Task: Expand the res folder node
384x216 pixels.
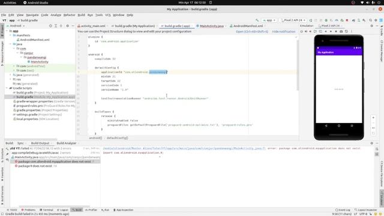Action: point(11,79)
